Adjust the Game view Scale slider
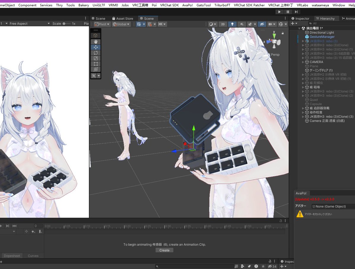This screenshot has width=355, height=269. [67, 24]
